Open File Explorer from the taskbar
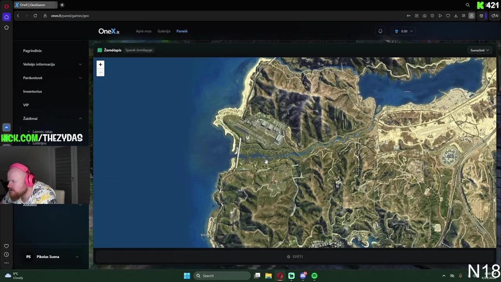The image size is (501, 282). (x=269, y=276)
